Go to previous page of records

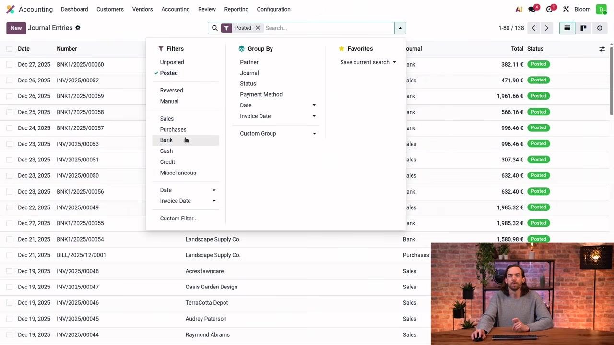[533, 28]
